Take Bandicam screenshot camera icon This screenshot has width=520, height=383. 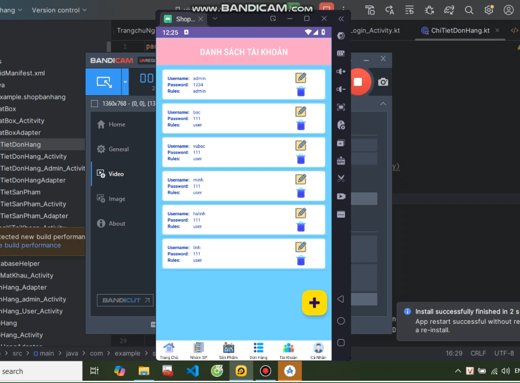point(383,82)
